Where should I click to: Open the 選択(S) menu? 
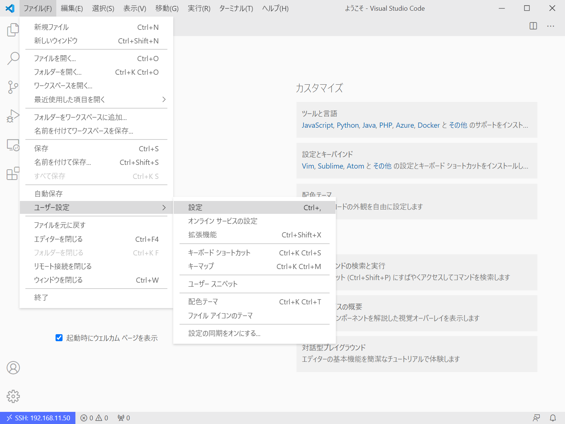tap(103, 8)
